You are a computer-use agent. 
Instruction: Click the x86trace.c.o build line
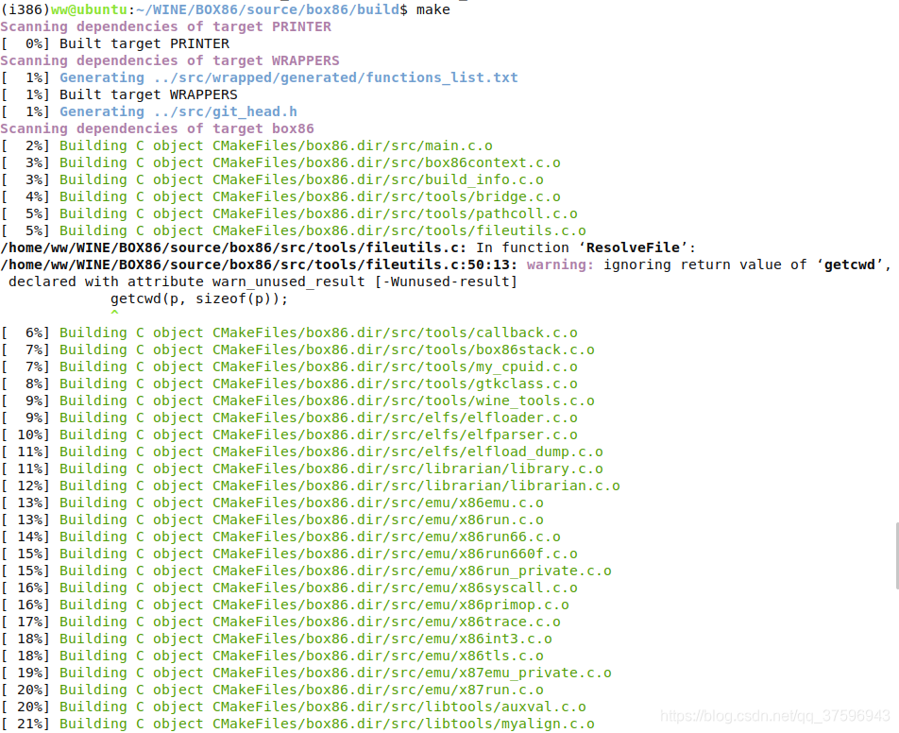coord(280,622)
